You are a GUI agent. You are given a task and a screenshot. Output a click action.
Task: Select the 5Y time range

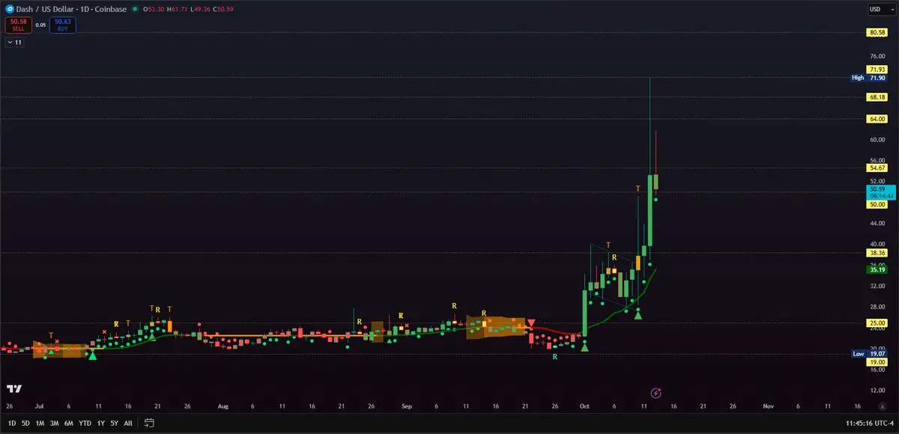(114, 423)
